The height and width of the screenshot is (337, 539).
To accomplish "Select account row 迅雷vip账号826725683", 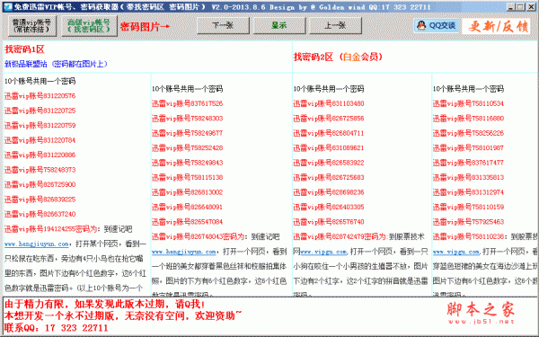I will point(329,177).
